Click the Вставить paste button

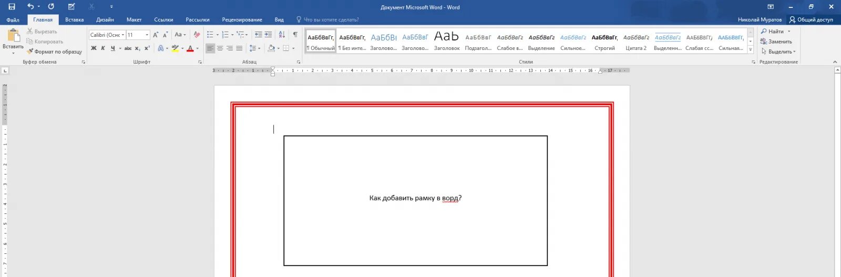pos(13,41)
